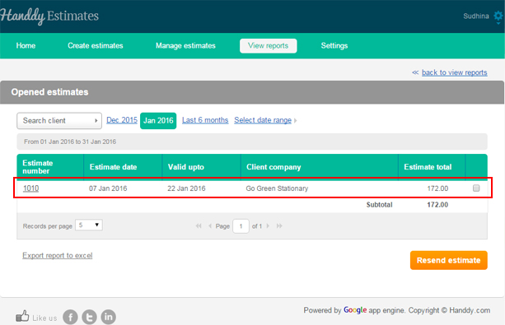Click the Sudhina user name
Screen dimensions: 505x325
pos(476,16)
